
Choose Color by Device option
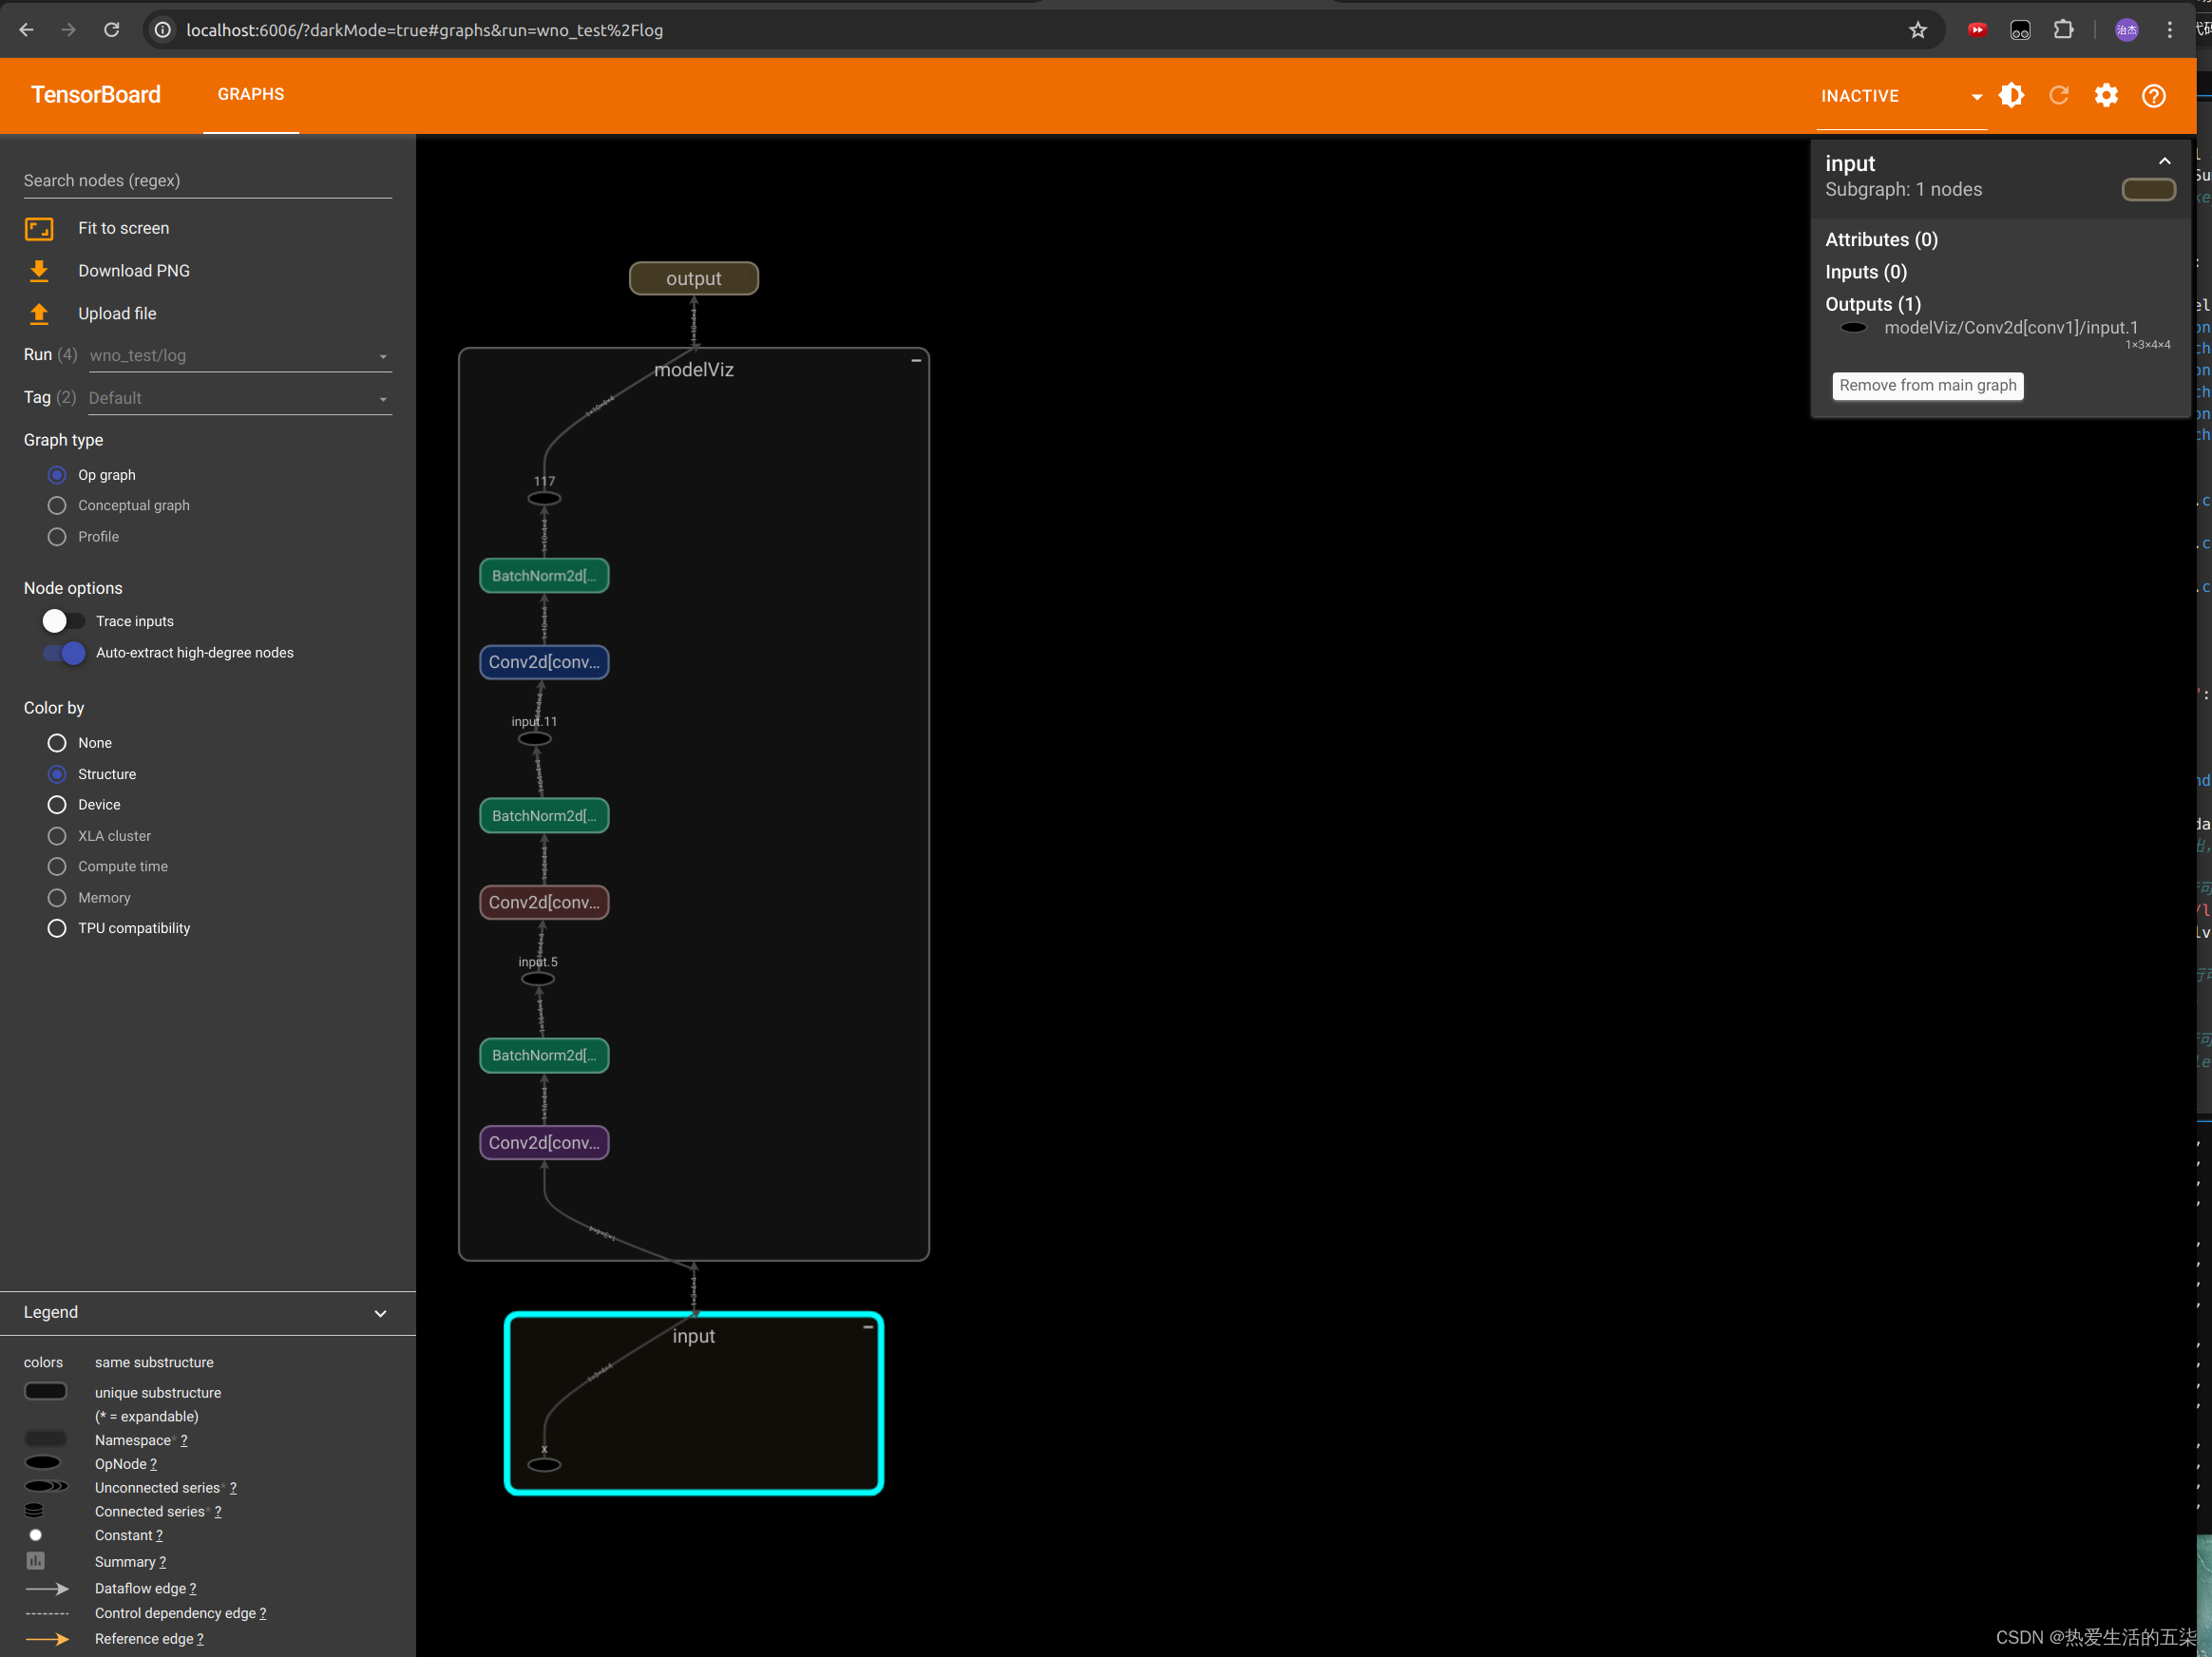pyautogui.click(x=57, y=805)
